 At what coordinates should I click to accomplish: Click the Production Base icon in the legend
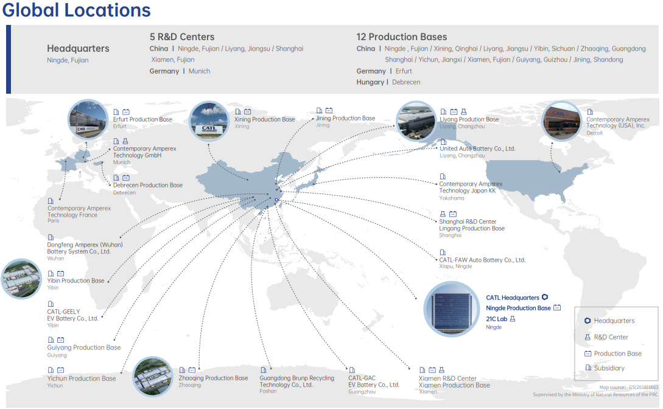(588, 354)
